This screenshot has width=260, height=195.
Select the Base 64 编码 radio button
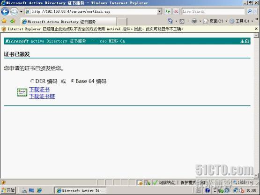tap(72, 81)
